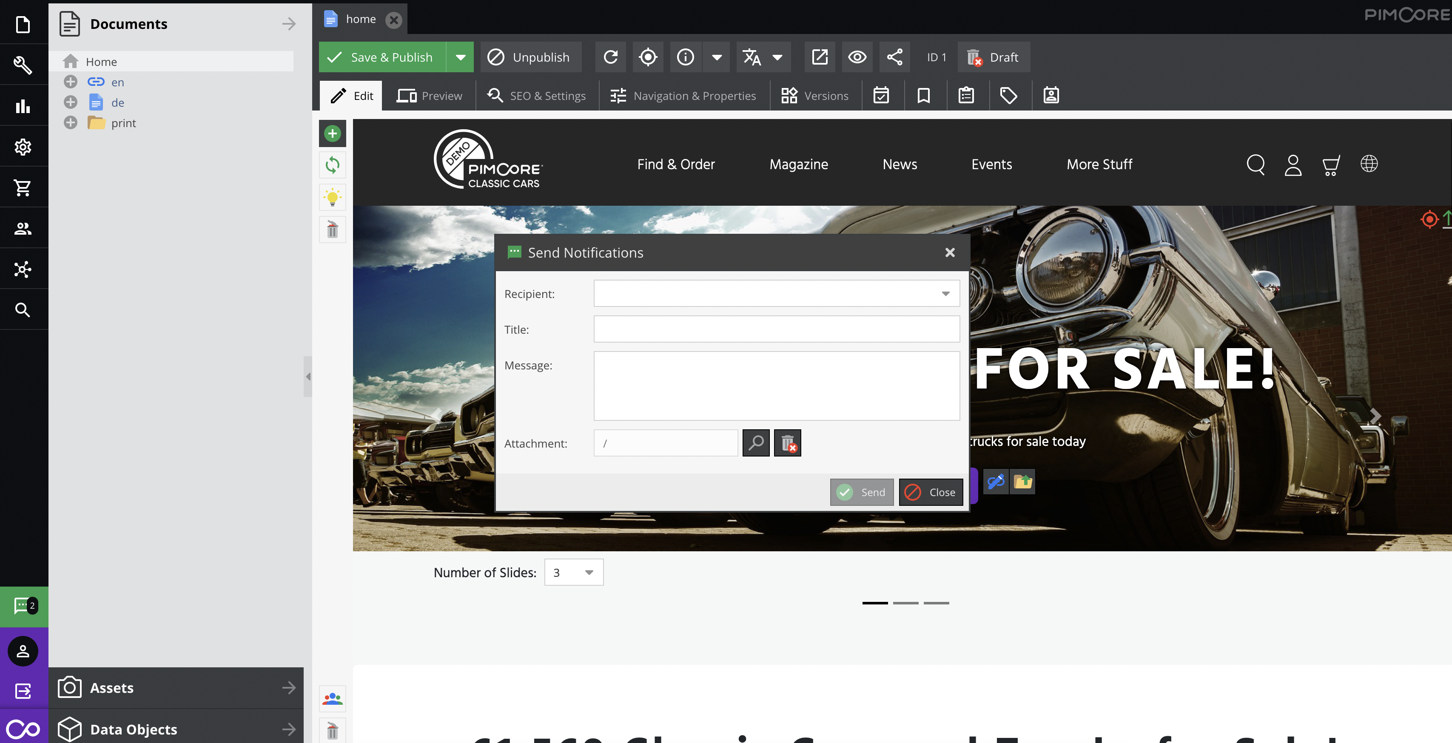Open the translation icon in toolbar
1452x743 pixels.
pyautogui.click(x=752, y=57)
